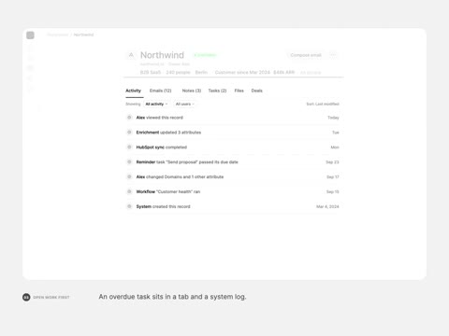Image resolution: width=449 pixels, height=336 pixels.
Task: Click the Northwind company avatar icon
Action: (x=131, y=55)
